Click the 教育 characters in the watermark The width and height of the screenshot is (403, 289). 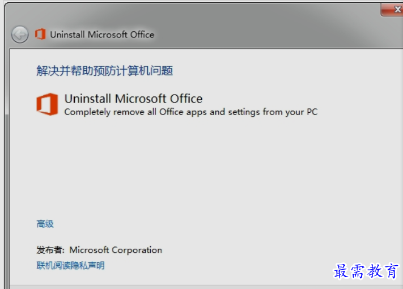point(383,271)
